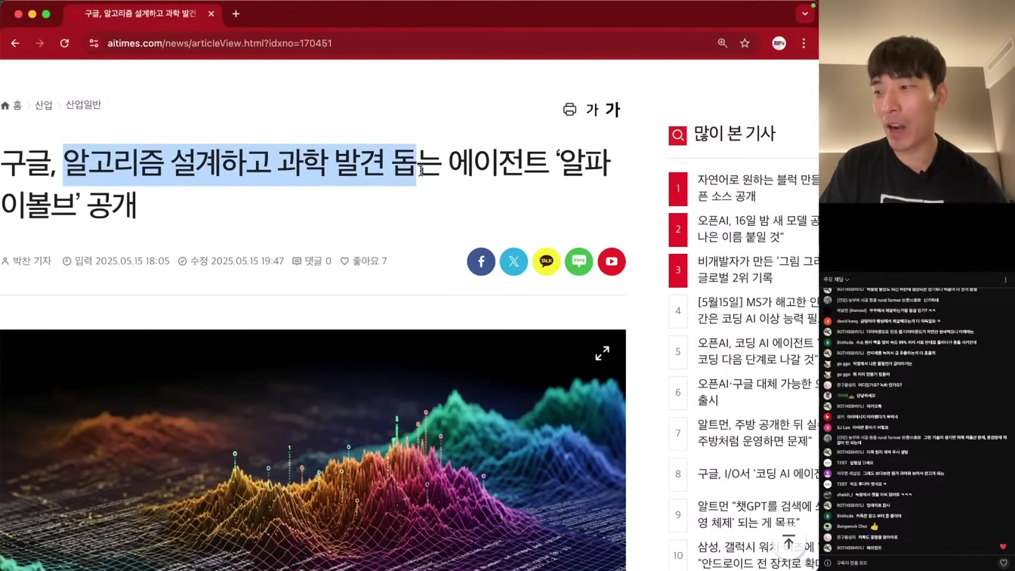Image resolution: width=1015 pixels, height=571 pixels.
Task: Share the article on Facebook
Action: coord(481,261)
